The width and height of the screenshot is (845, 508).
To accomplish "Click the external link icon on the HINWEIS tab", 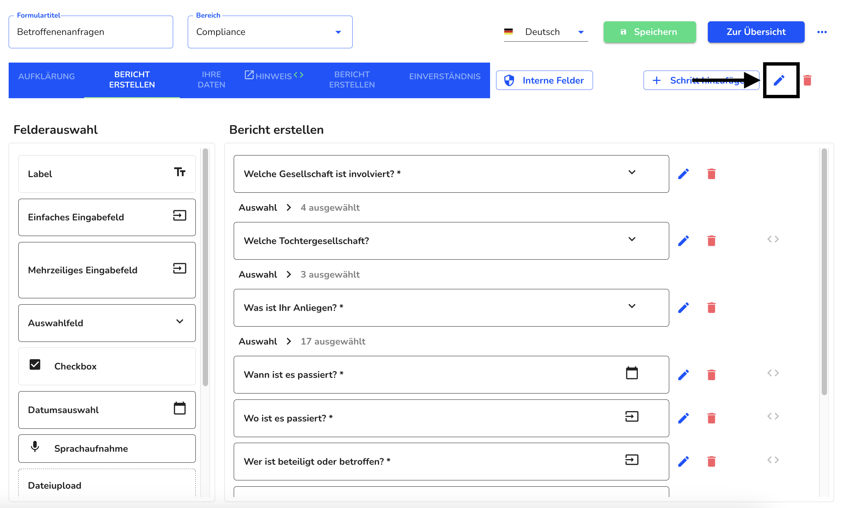I will [249, 75].
